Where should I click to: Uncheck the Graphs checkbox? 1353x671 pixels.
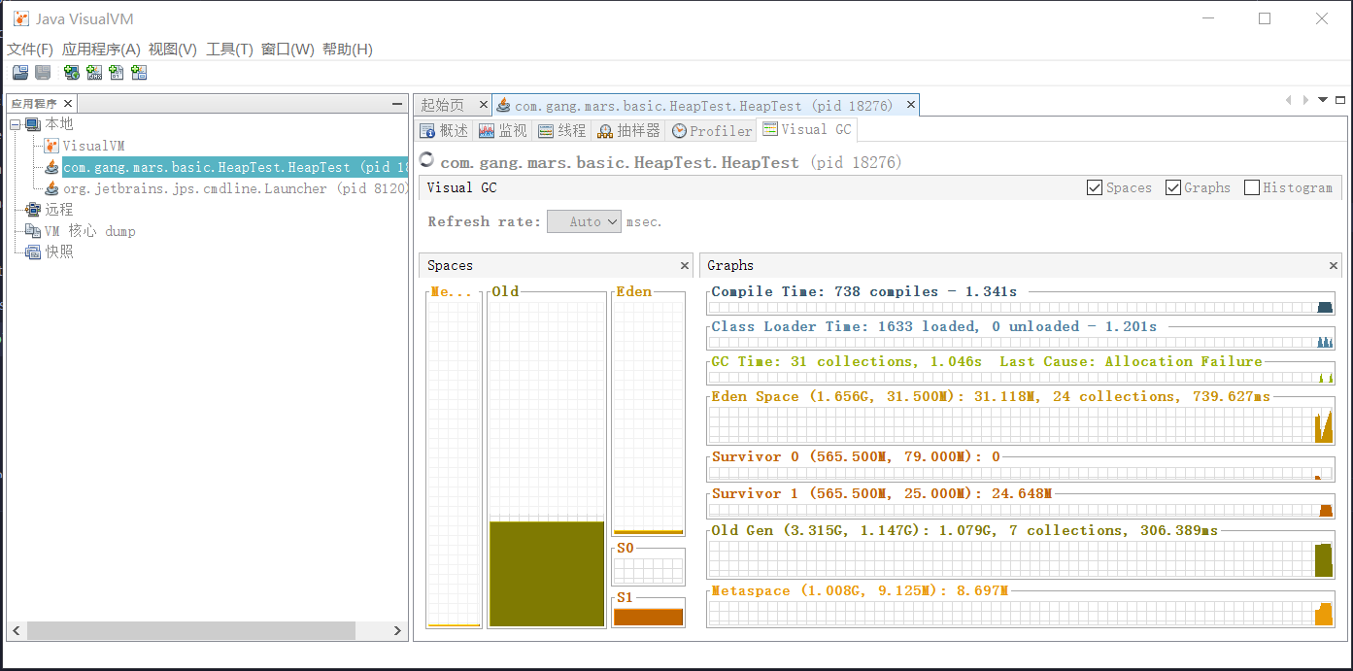click(x=1173, y=187)
